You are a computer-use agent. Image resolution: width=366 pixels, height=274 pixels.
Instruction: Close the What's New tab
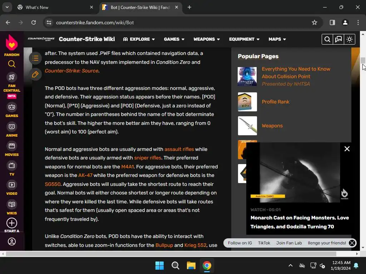[x=91, y=7]
